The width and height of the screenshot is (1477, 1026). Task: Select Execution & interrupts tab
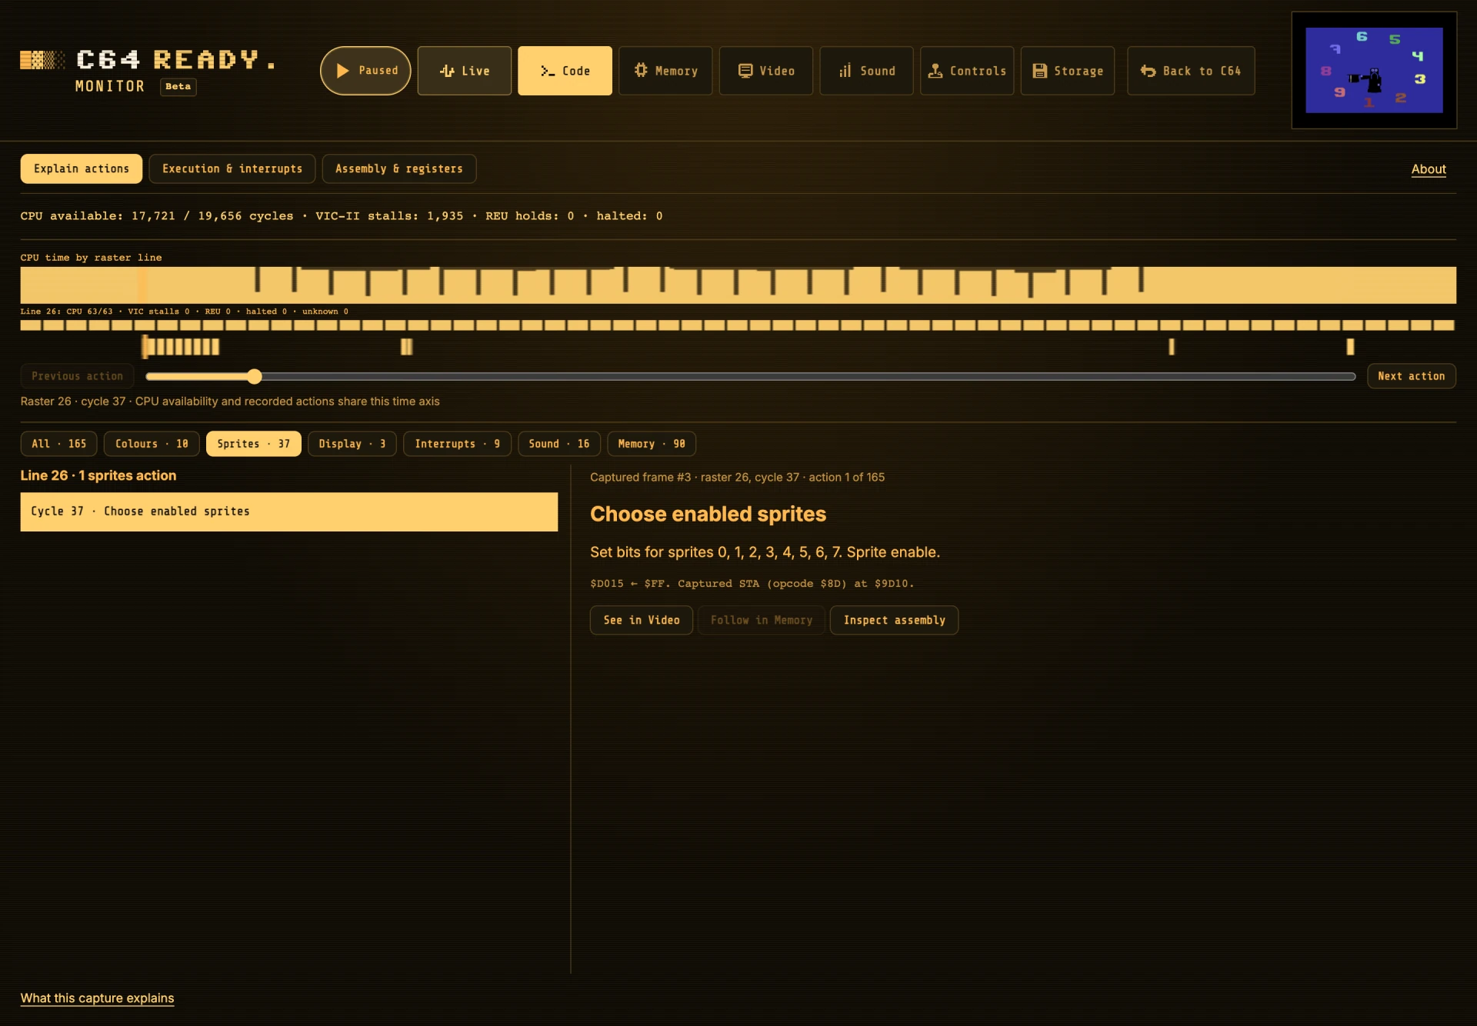tap(232, 169)
